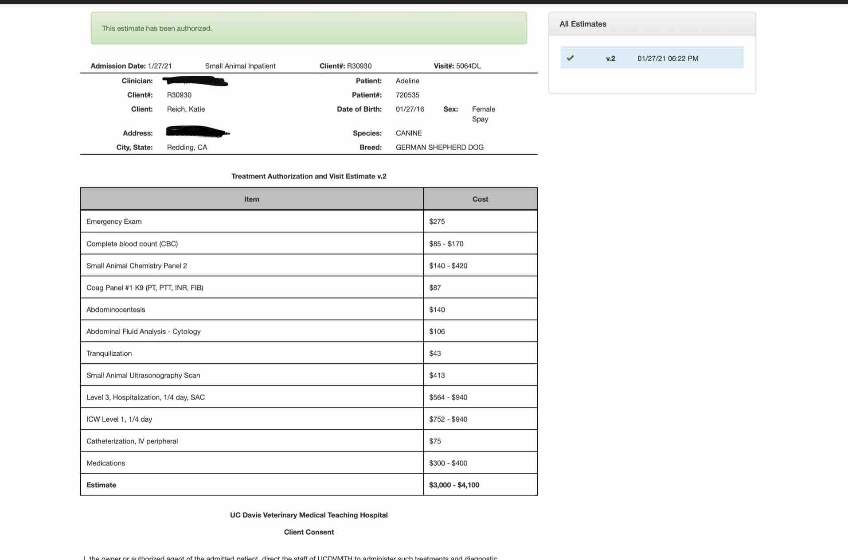848x560 pixels.
Task: Click the Abdominocentesis line item
Action: tap(116, 310)
